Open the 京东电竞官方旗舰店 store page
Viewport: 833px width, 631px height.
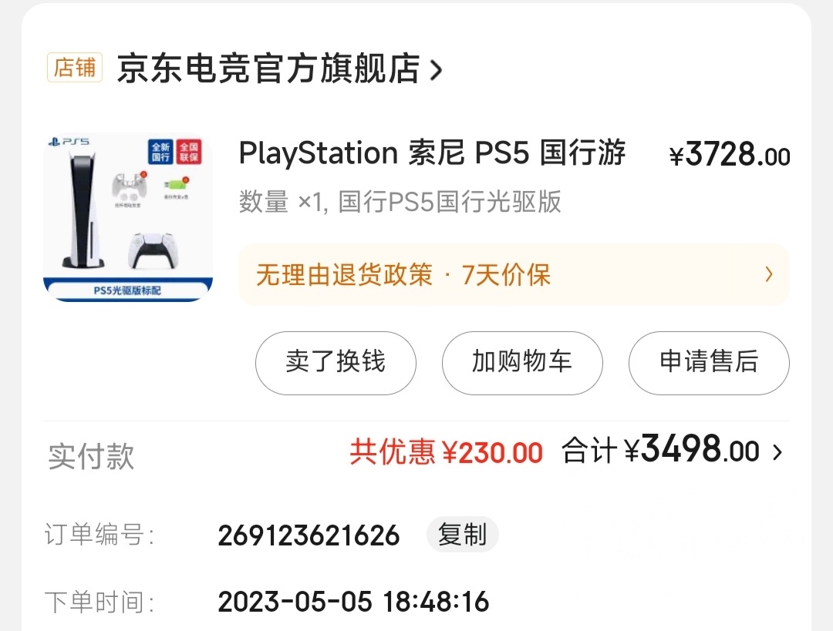[x=270, y=69]
